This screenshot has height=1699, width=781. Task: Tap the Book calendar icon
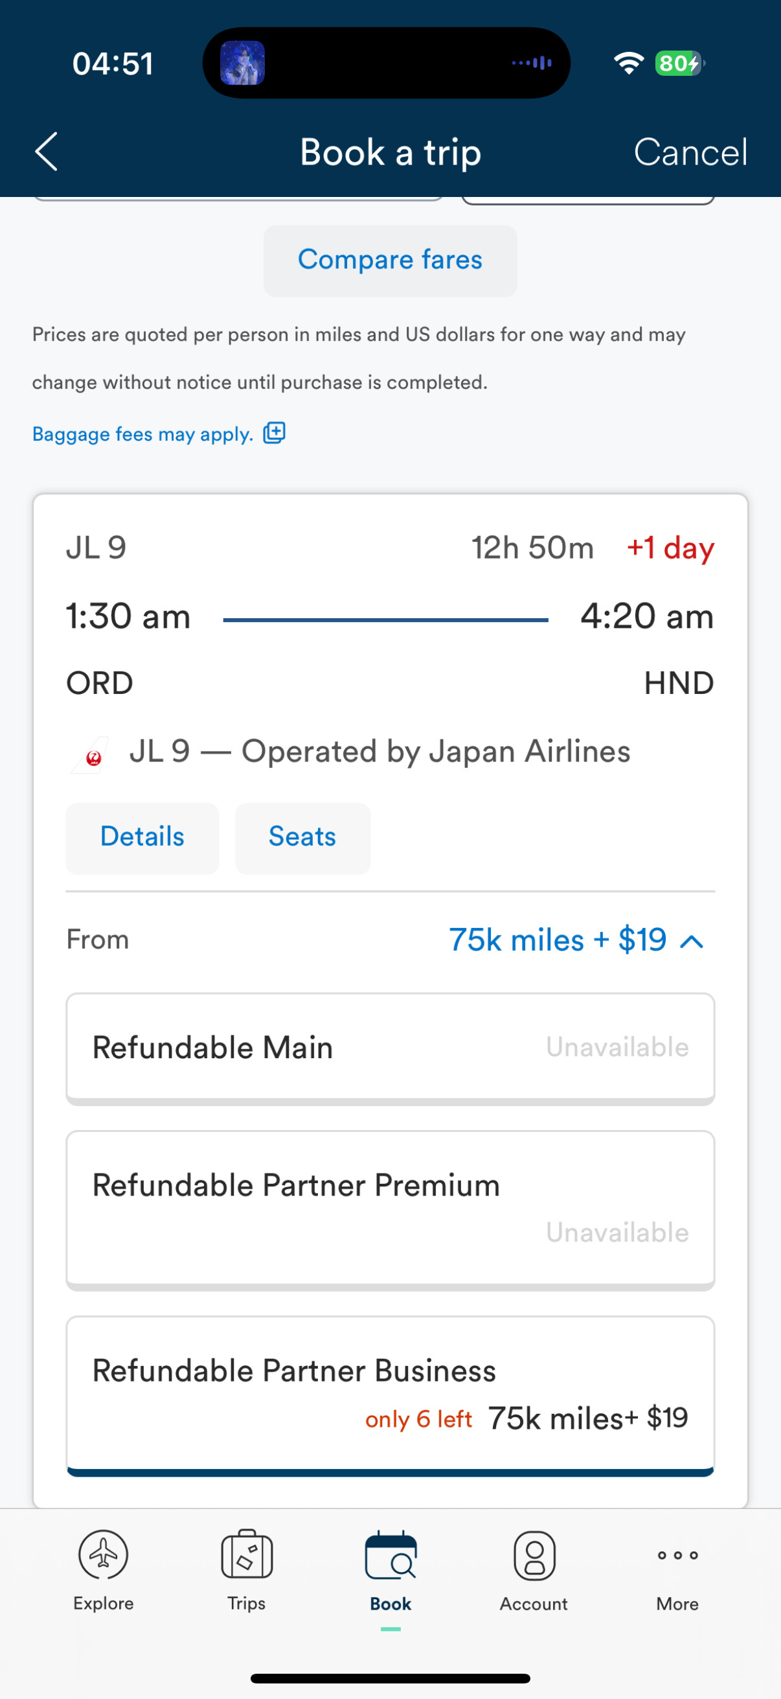(390, 1556)
